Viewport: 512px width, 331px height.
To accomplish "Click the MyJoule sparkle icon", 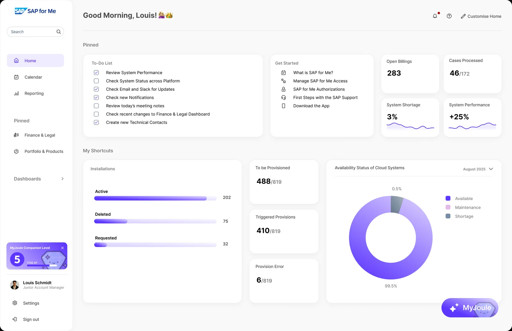I will 454,308.
